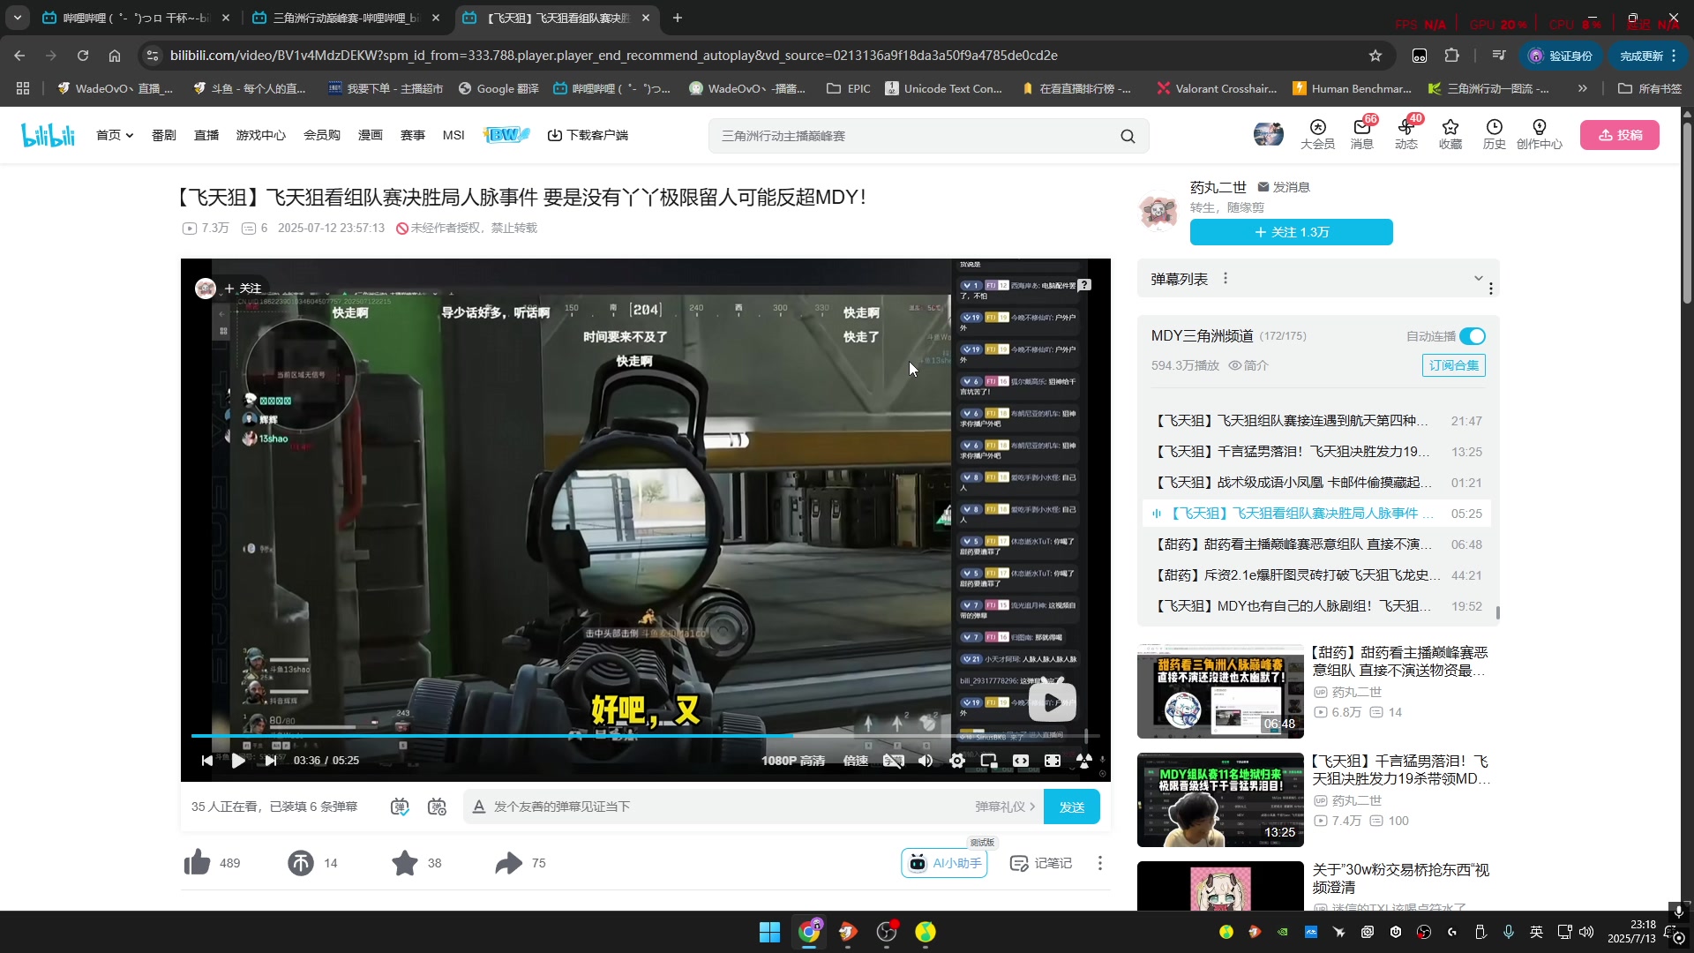Open AI小助手 assistant button
Screen dimensions: 1694x953
point(944,863)
